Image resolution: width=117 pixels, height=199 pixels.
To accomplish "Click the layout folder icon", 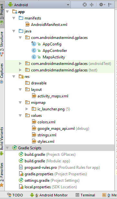I will [27, 89].
